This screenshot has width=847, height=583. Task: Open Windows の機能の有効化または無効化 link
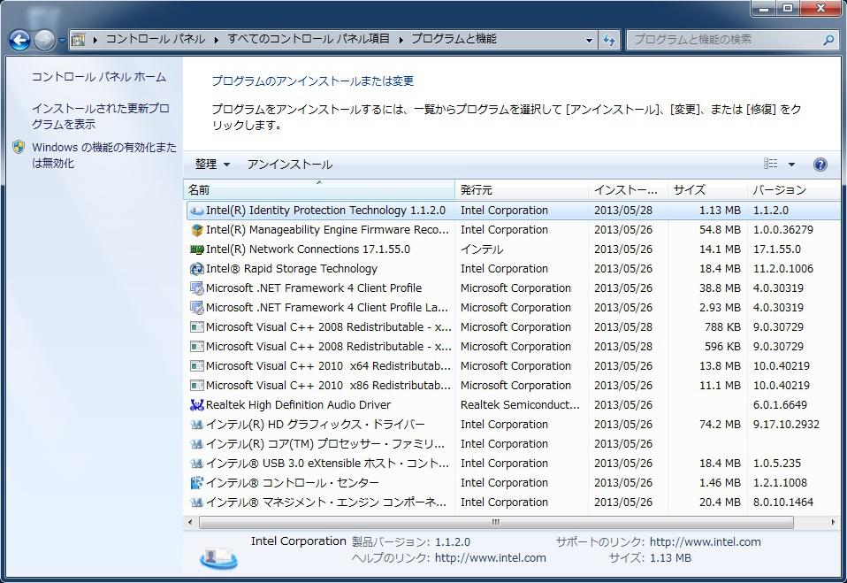point(104,155)
